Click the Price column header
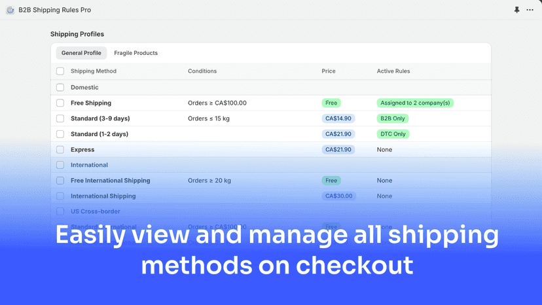542x305 pixels. click(x=329, y=71)
